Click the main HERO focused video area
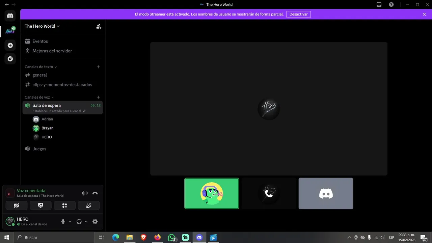Image resolution: width=432 pixels, height=243 pixels. click(x=269, y=109)
